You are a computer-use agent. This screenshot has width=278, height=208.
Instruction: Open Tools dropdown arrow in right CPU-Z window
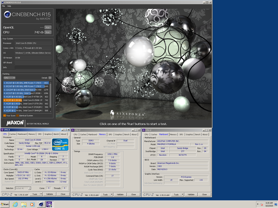(182, 194)
